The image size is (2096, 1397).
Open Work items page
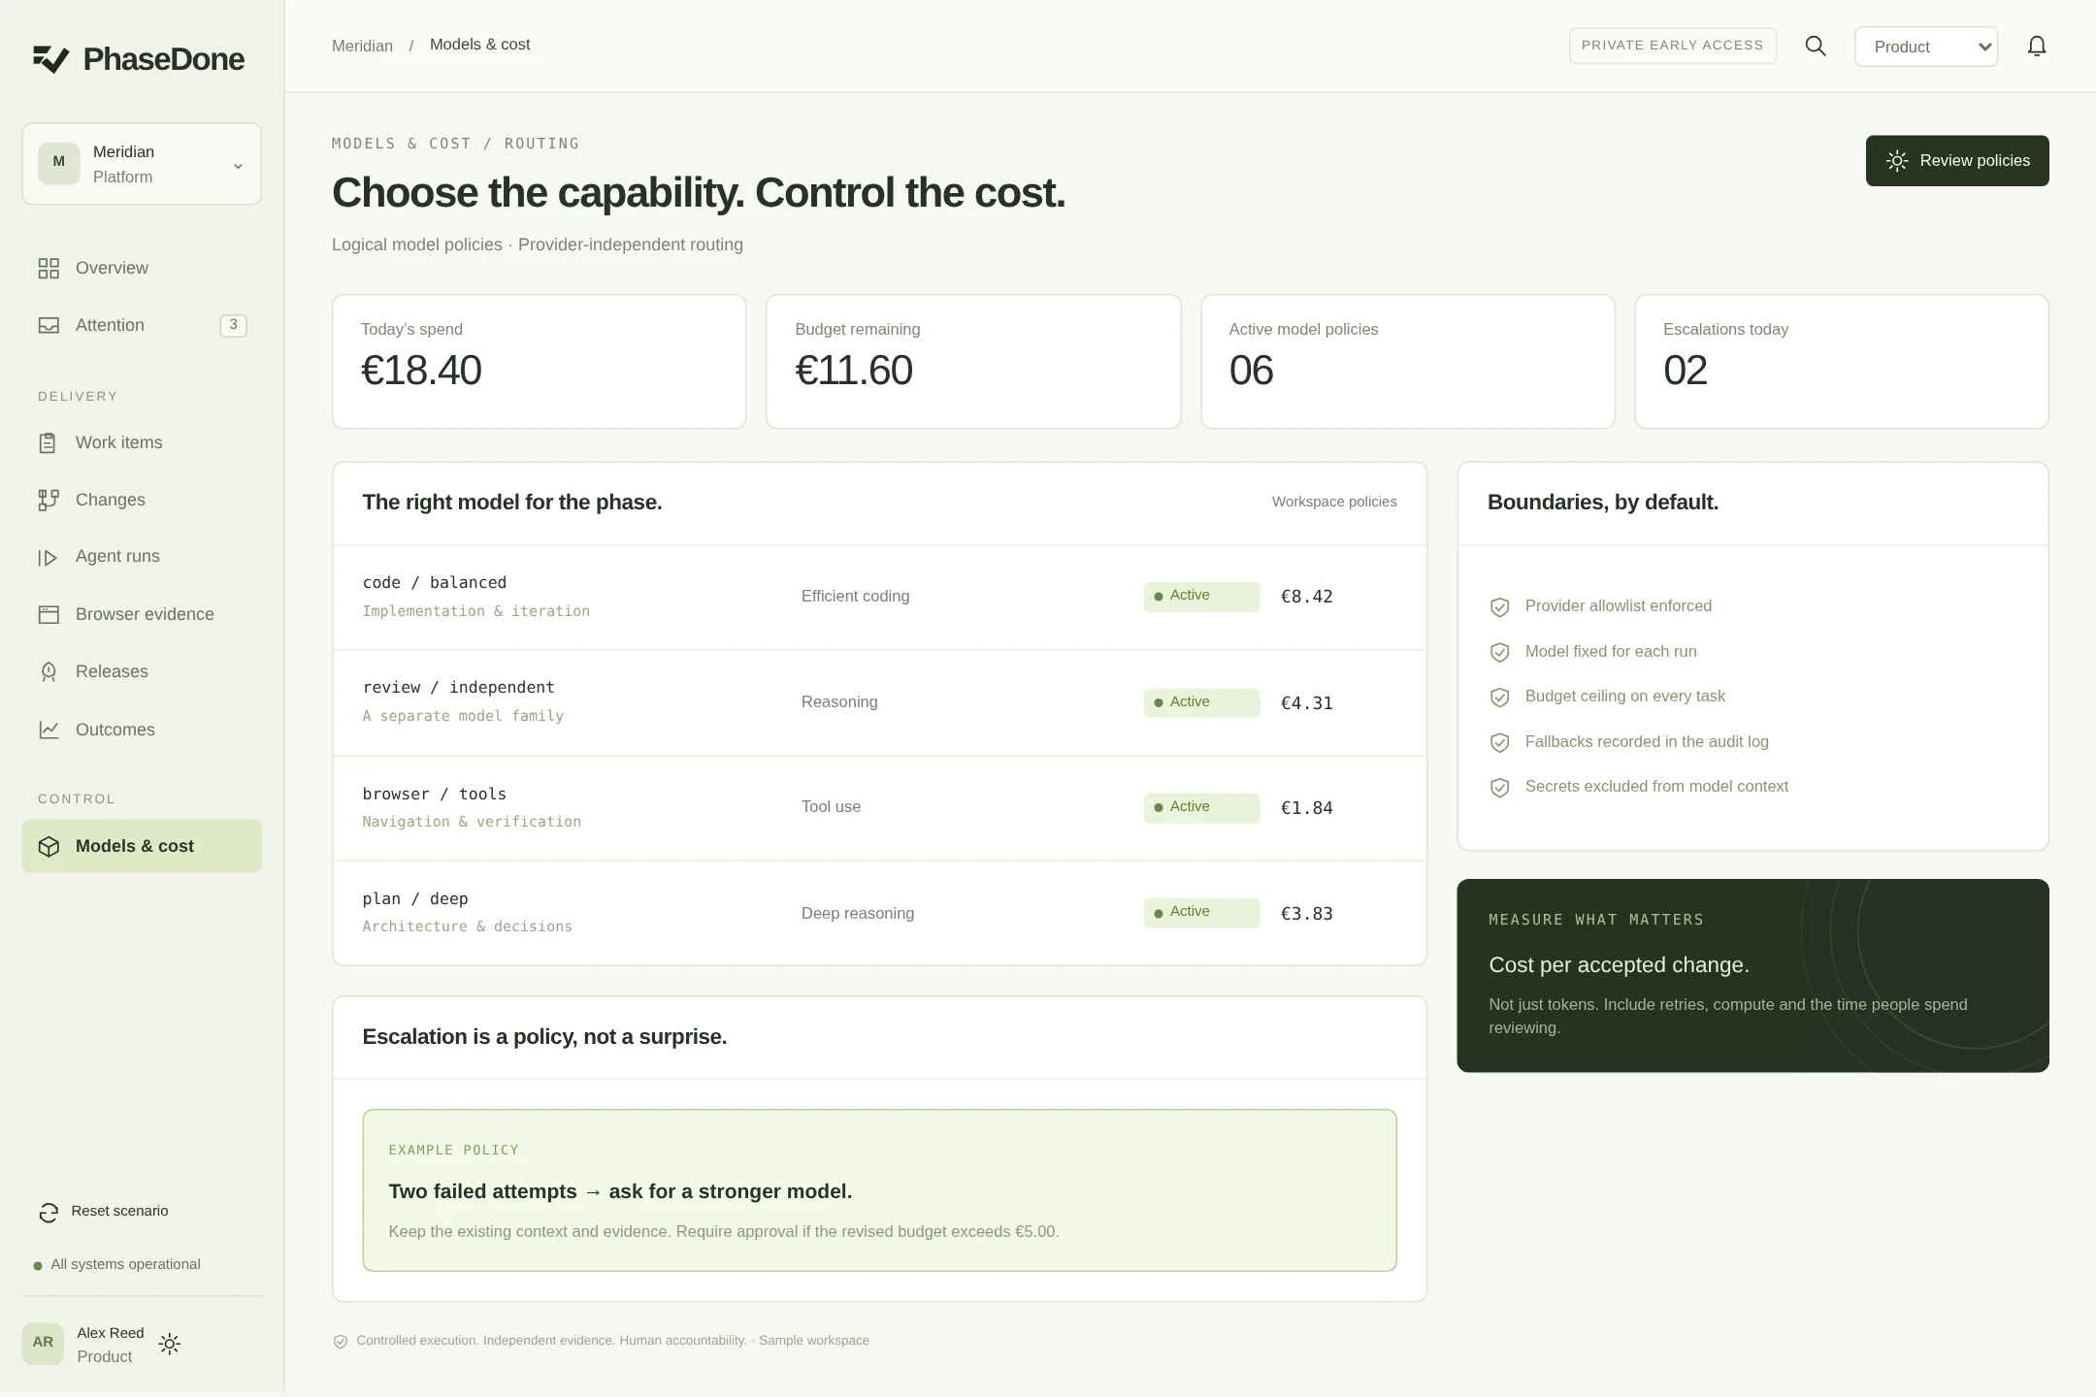pos(142,443)
